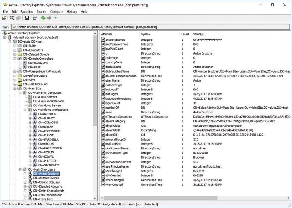Click the Open/Connect folder toolbar icon
The width and height of the screenshot is (292, 208).
(4, 18)
